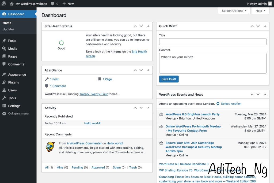Open the Screen Options dropdown

[234, 11]
